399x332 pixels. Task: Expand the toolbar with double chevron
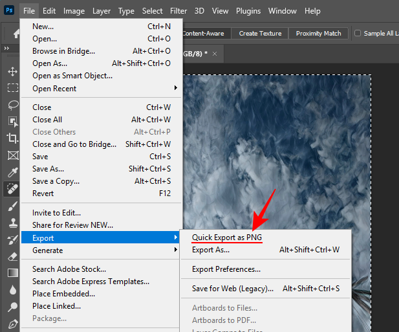coord(6,48)
